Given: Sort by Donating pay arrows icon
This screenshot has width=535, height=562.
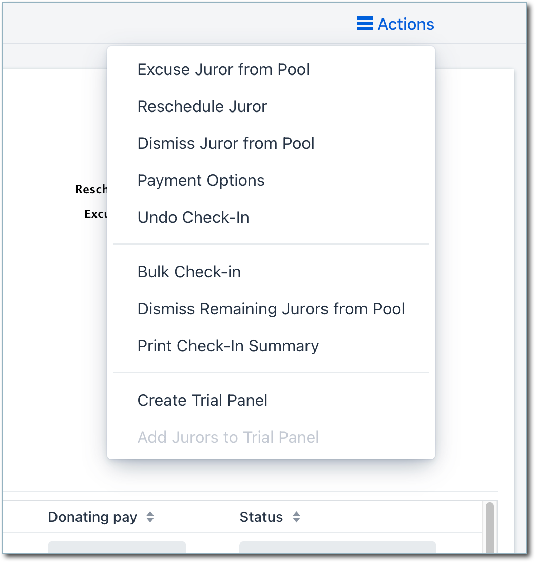Looking at the screenshot, I should pos(150,517).
